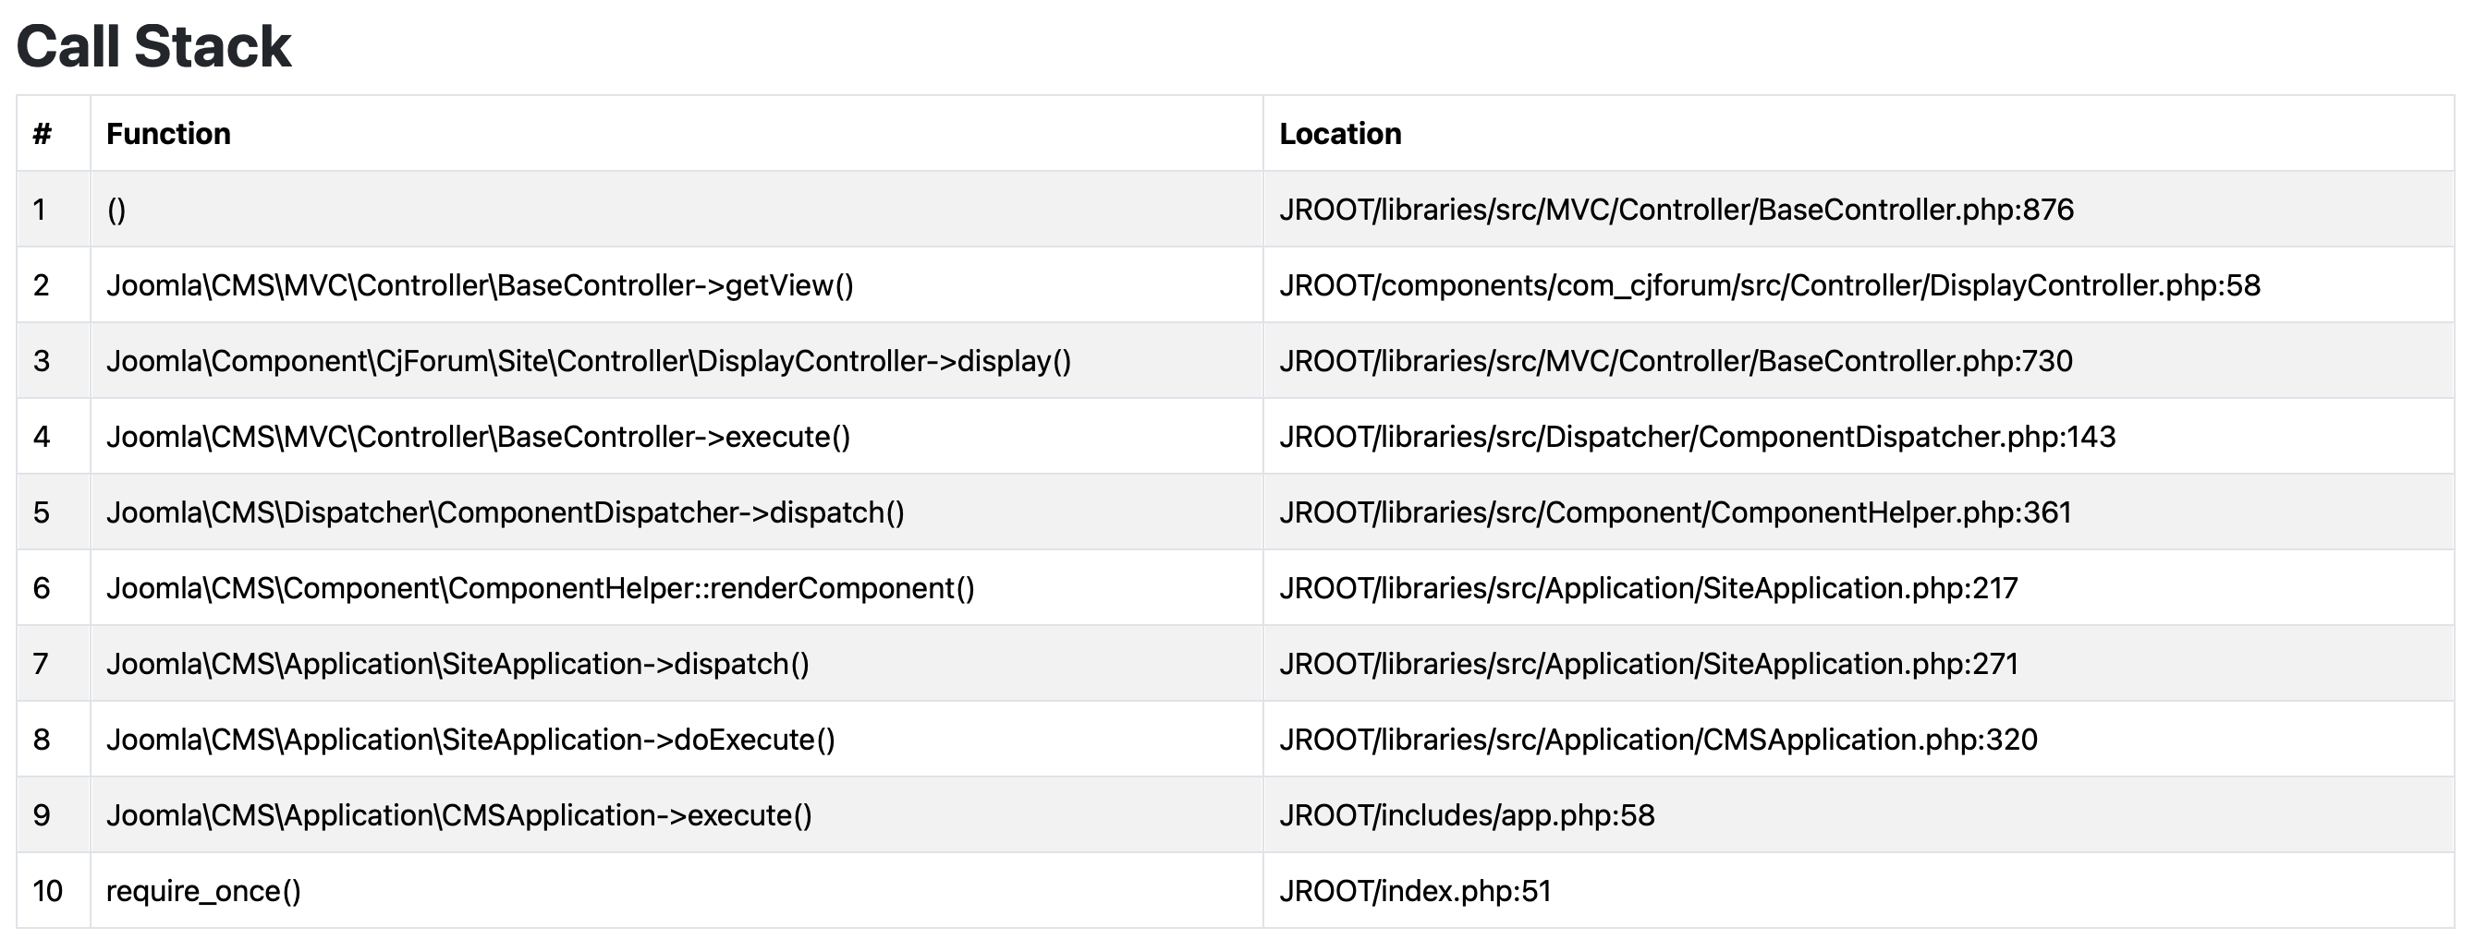
Task: Click the ComponentHelper::renderComponent() function entry
Action: pos(540,588)
